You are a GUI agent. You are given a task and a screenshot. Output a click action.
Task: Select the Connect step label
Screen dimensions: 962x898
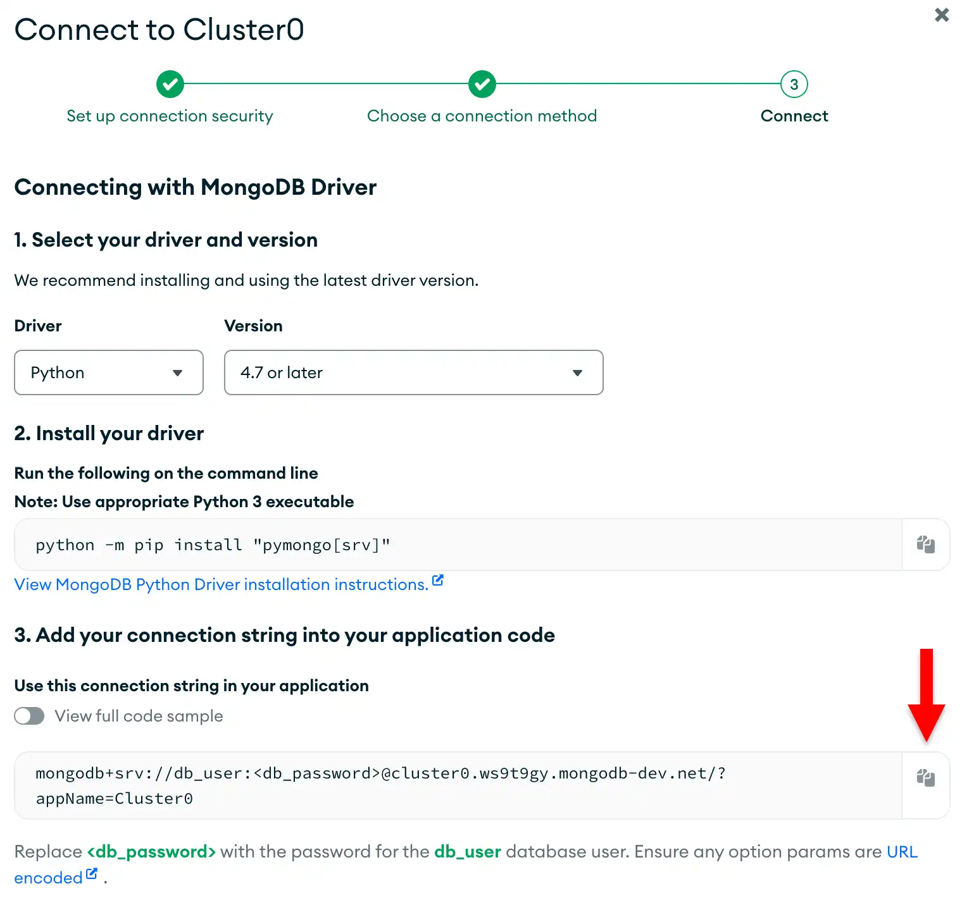[794, 116]
